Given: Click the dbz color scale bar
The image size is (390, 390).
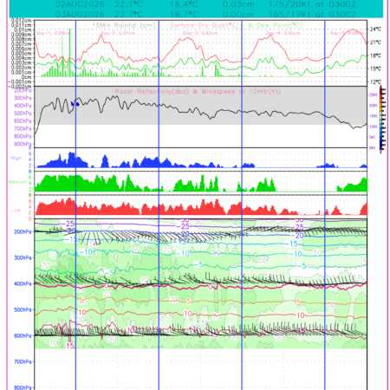Looking at the screenshot, I should 382,119.
